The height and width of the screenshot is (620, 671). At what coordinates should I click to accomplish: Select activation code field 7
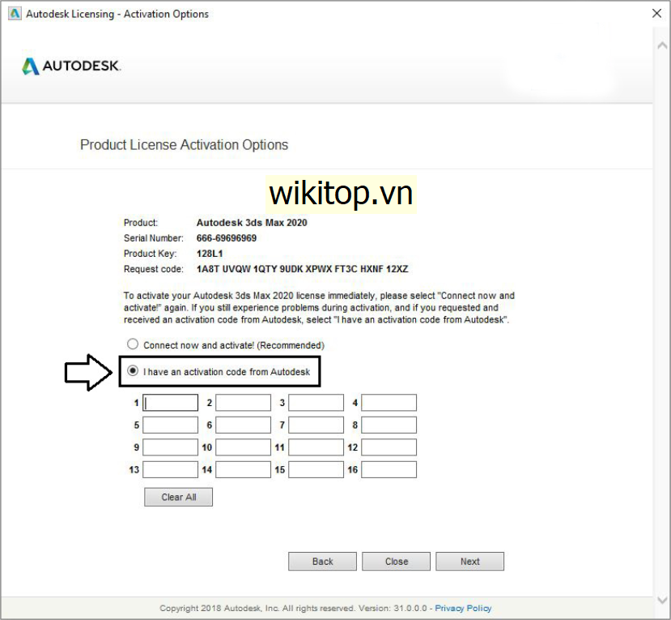click(x=316, y=425)
